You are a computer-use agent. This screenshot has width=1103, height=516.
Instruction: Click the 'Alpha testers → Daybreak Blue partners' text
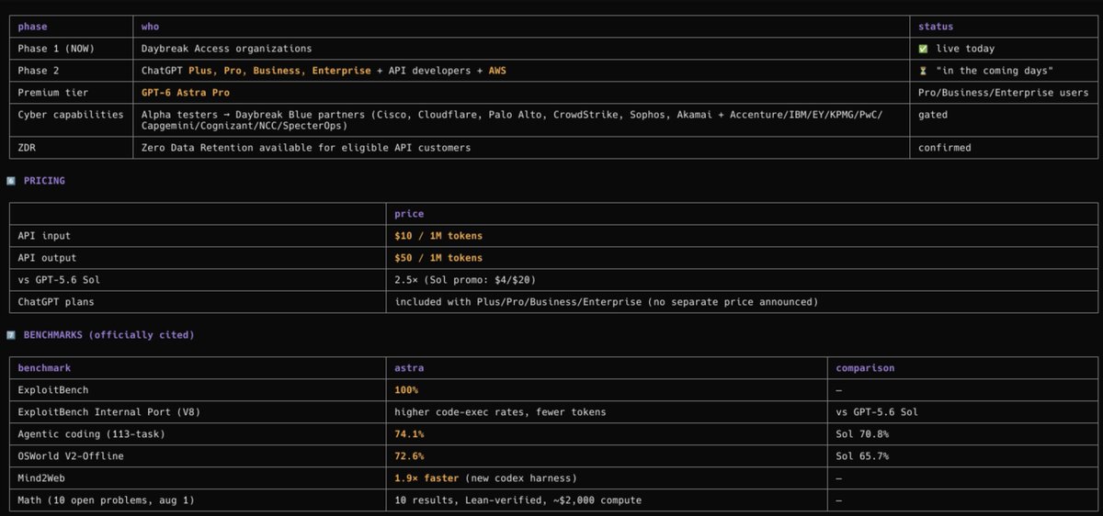pos(254,115)
